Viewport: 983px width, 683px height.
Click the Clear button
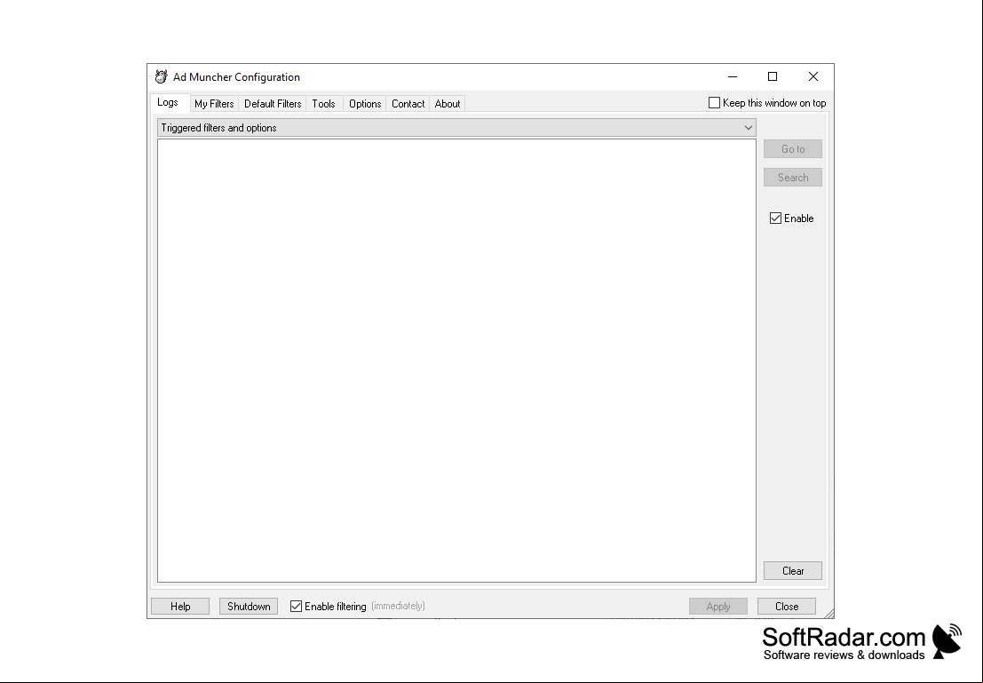792,571
